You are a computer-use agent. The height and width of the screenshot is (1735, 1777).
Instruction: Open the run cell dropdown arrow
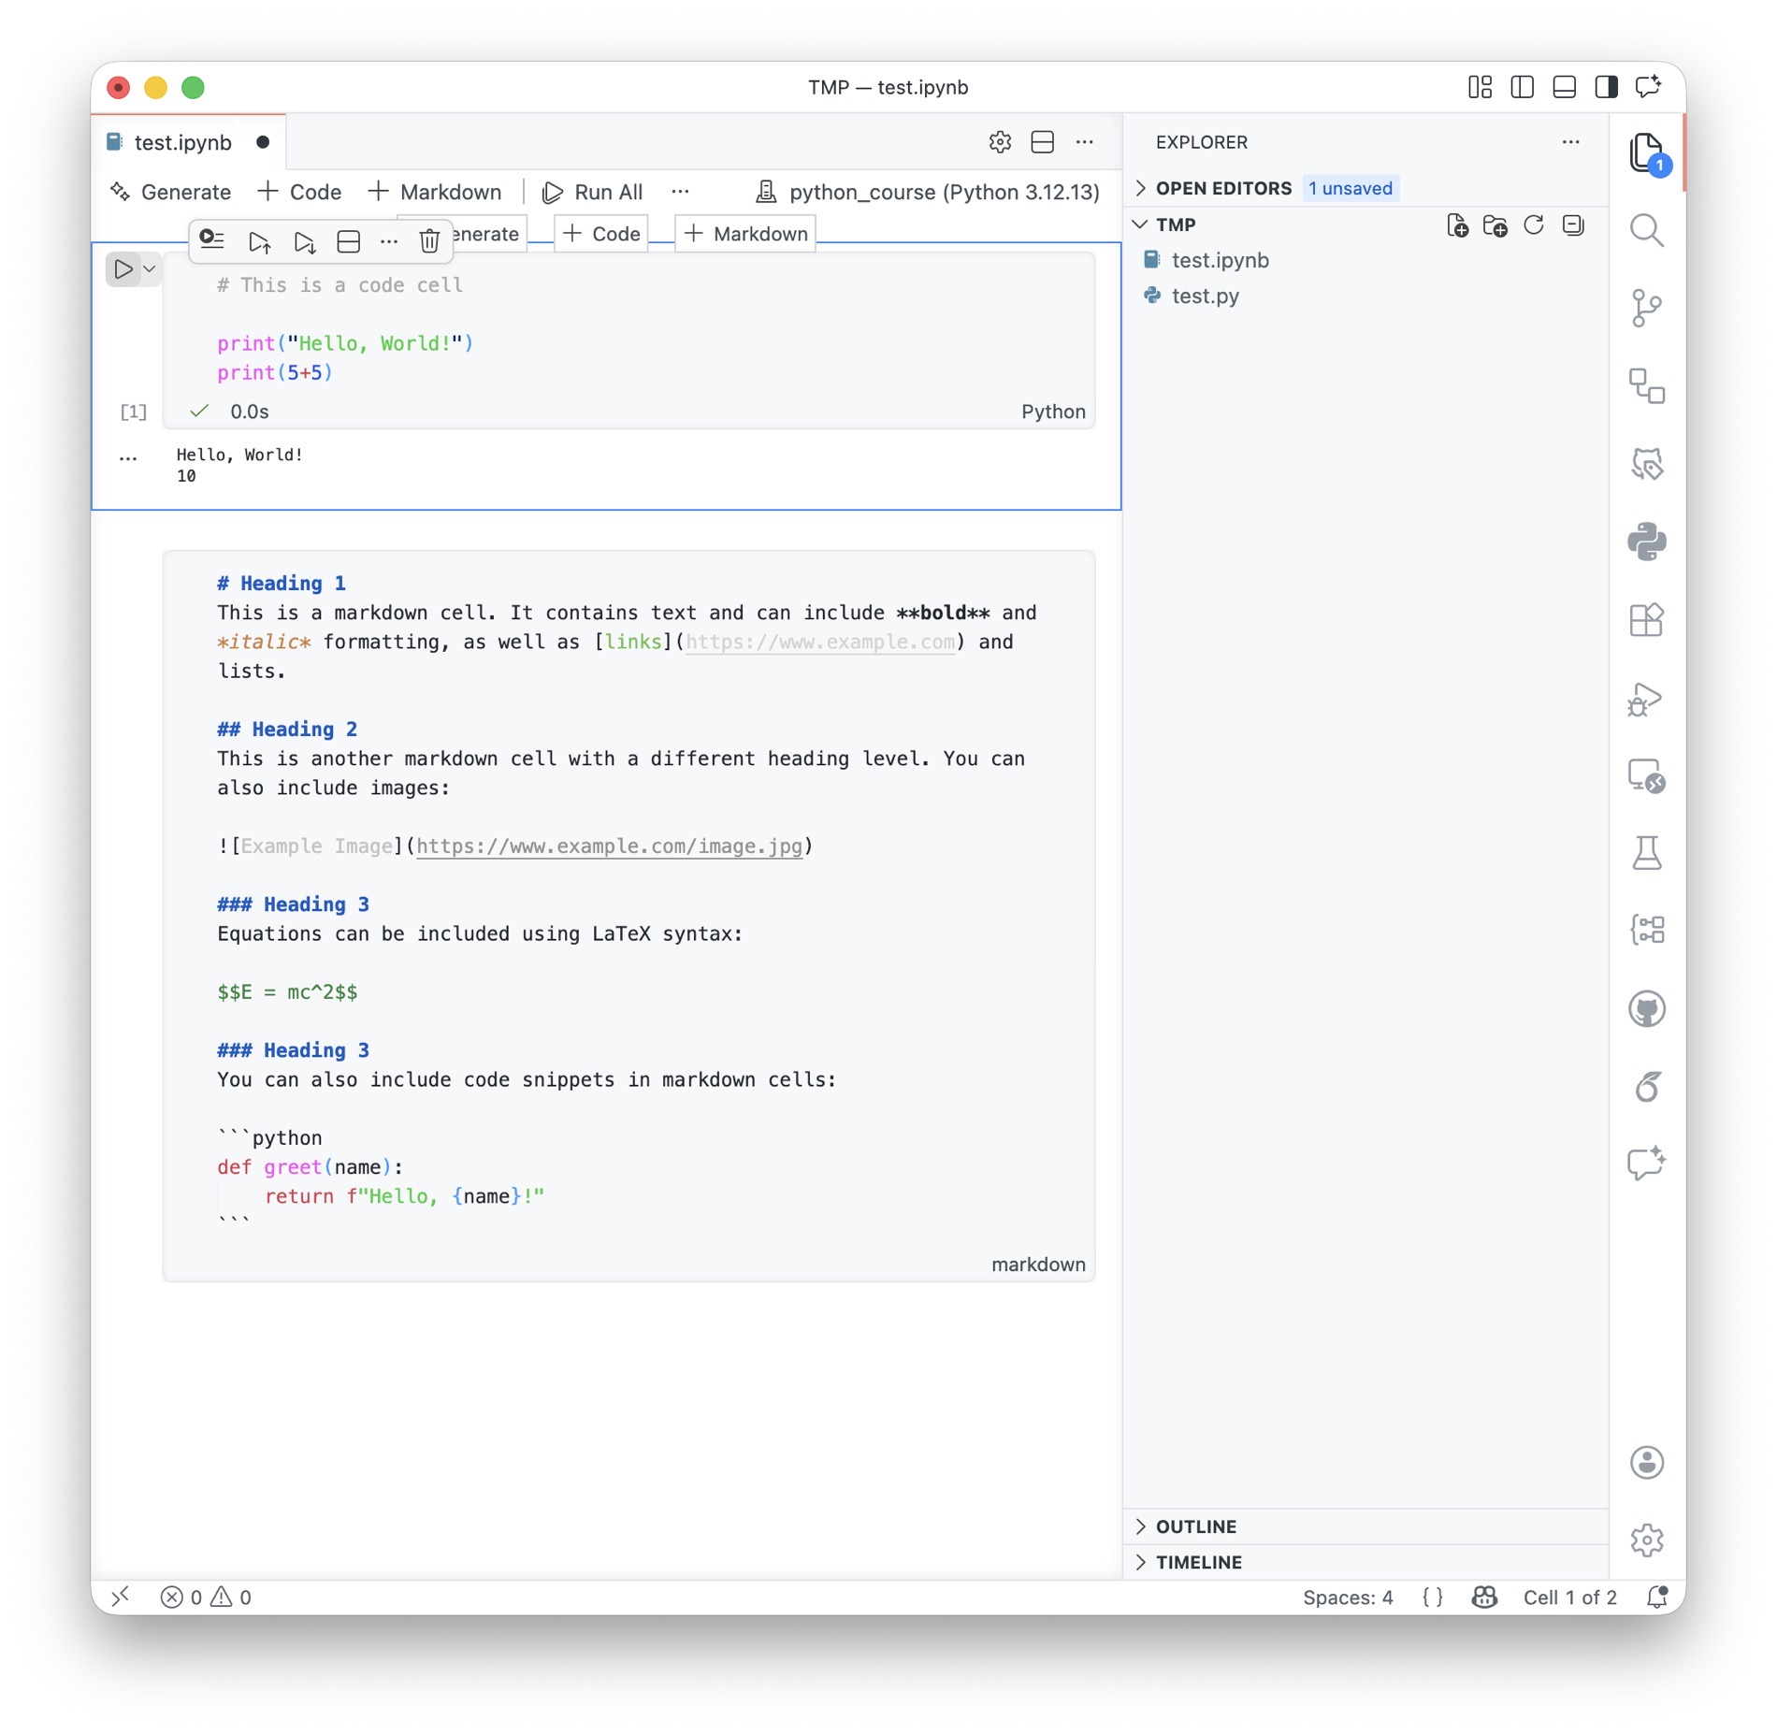point(150,269)
